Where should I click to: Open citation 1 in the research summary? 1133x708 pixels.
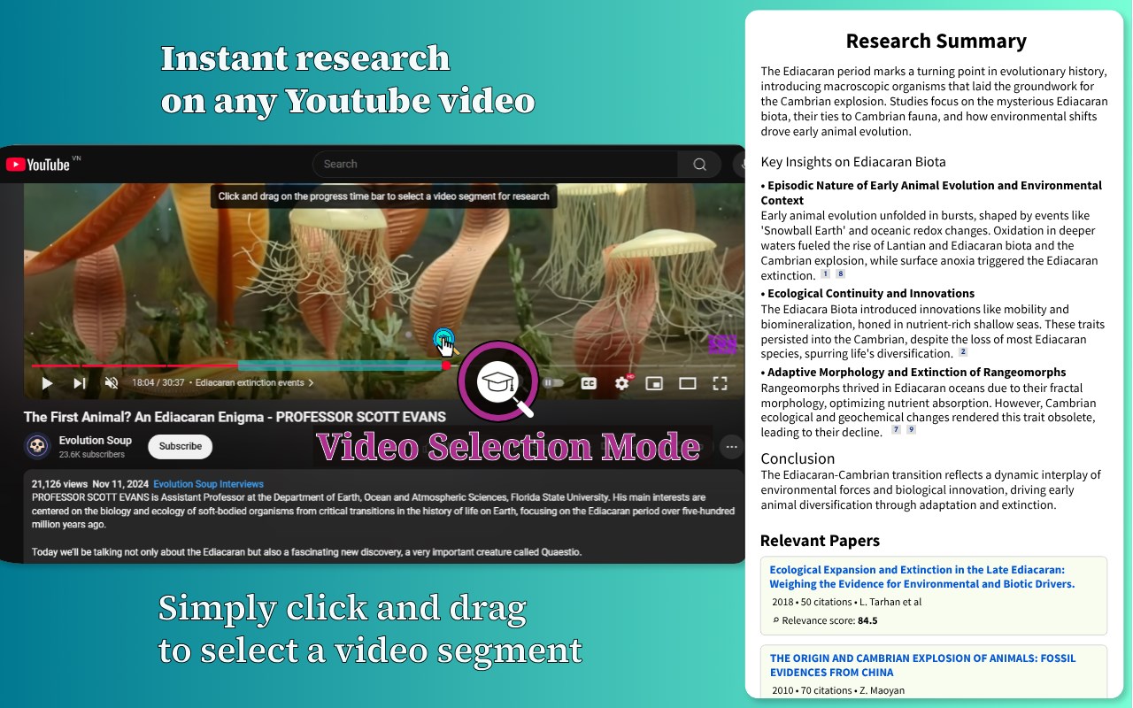[x=825, y=274]
